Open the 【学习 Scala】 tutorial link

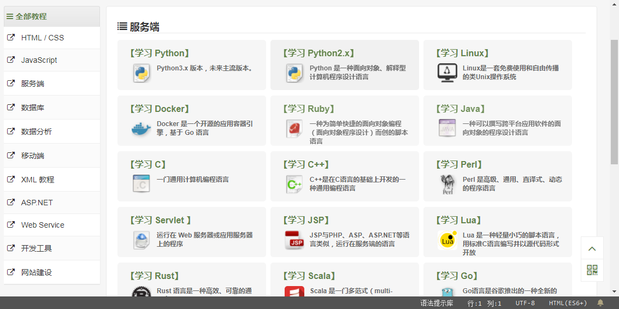[309, 276]
